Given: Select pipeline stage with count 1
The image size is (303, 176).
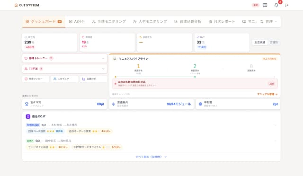Looking at the screenshot, I should (x=138, y=69).
